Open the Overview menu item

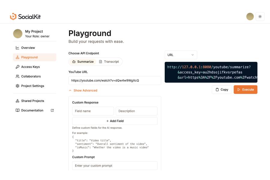[34, 48]
